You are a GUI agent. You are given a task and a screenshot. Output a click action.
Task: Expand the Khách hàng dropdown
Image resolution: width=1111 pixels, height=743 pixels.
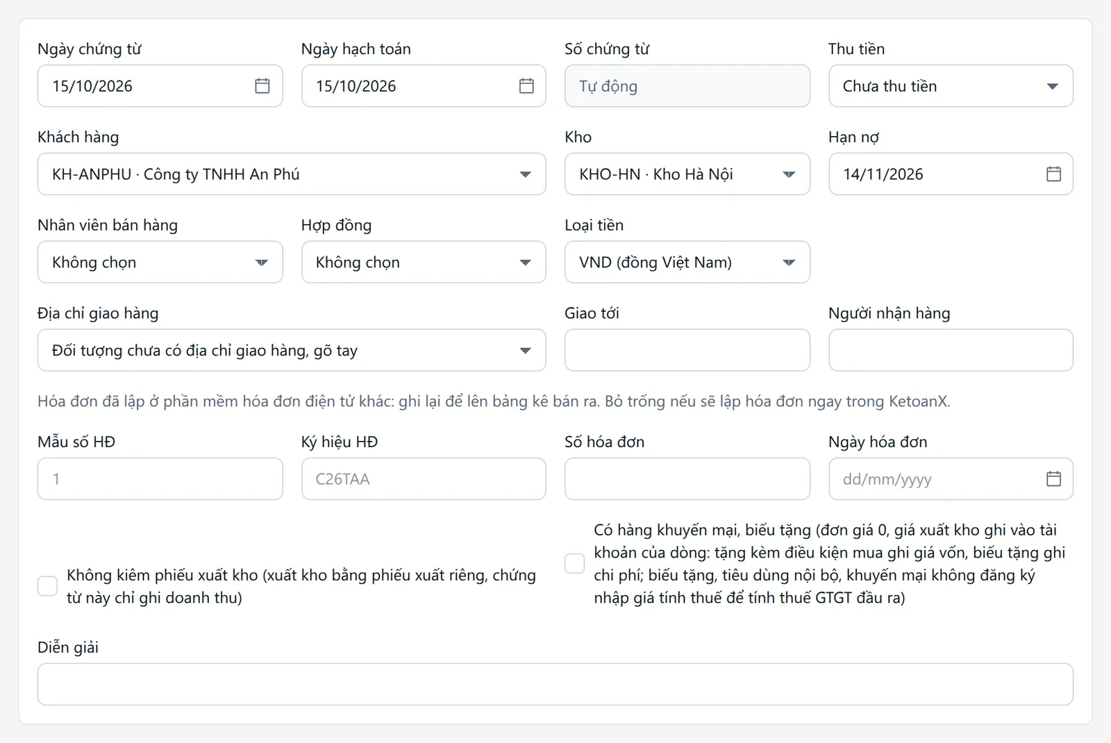[x=292, y=174]
